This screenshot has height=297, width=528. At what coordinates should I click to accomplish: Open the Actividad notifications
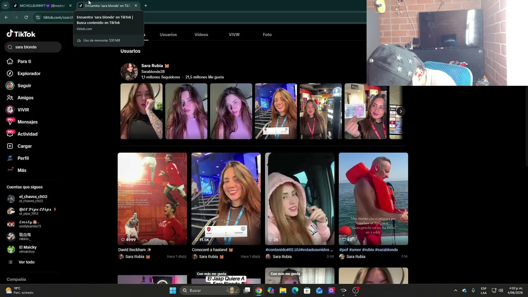pyautogui.click(x=22, y=134)
